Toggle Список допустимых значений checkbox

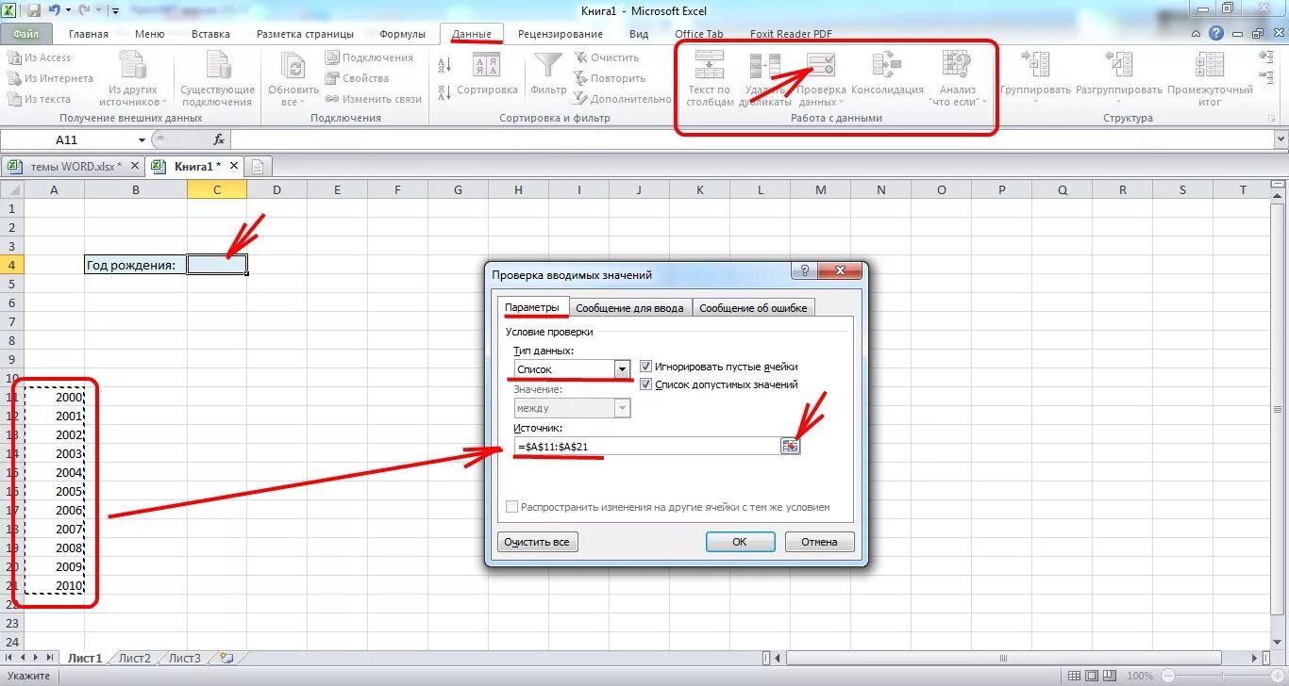[645, 384]
